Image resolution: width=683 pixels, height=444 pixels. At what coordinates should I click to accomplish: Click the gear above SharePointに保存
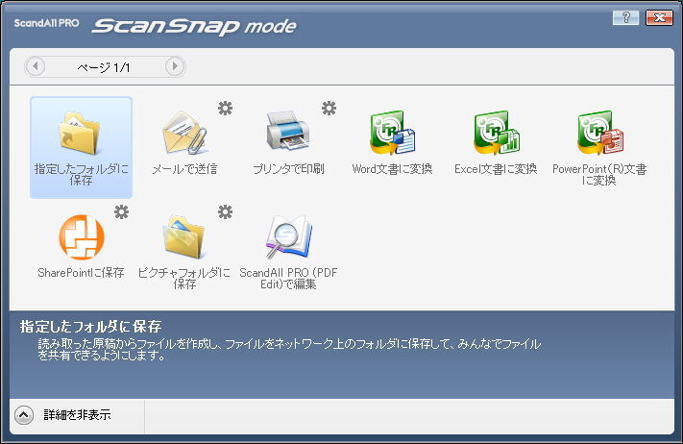(x=122, y=211)
